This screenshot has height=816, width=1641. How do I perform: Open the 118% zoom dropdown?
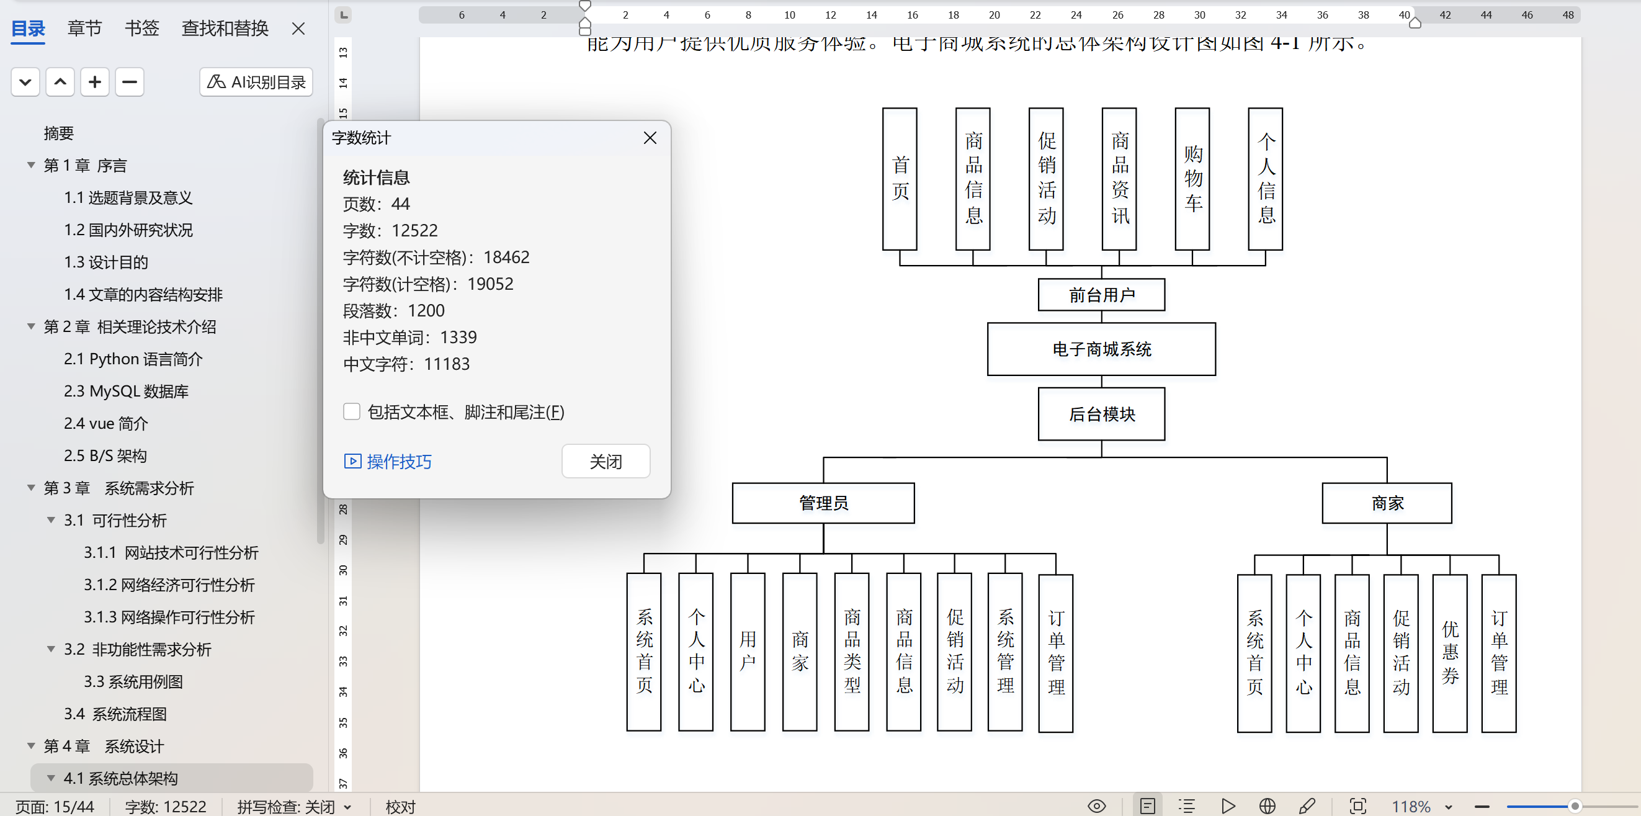coord(1449,807)
